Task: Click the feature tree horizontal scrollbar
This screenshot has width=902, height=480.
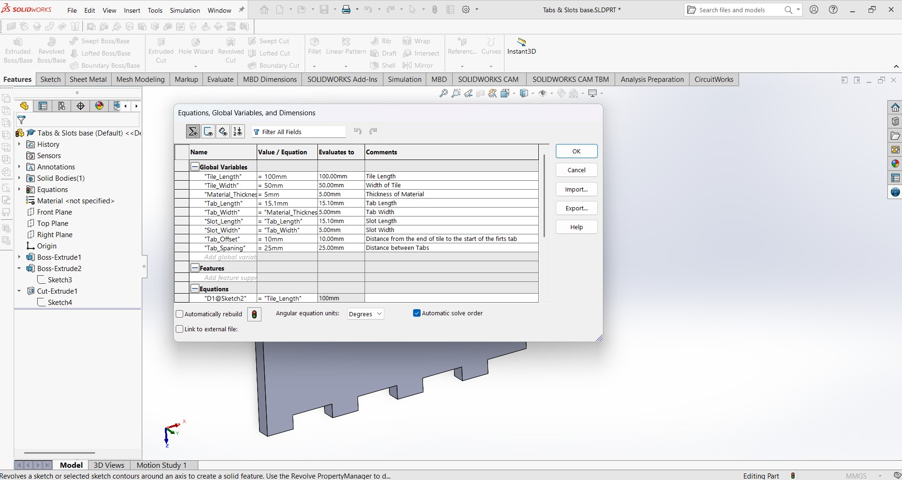Action: 59,453
